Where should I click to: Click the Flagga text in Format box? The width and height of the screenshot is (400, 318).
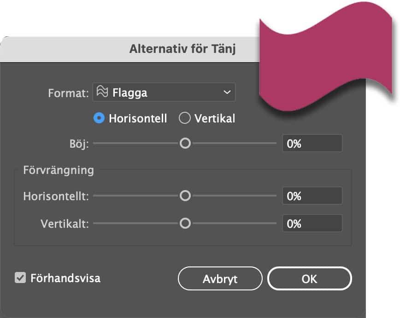coord(130,93)
